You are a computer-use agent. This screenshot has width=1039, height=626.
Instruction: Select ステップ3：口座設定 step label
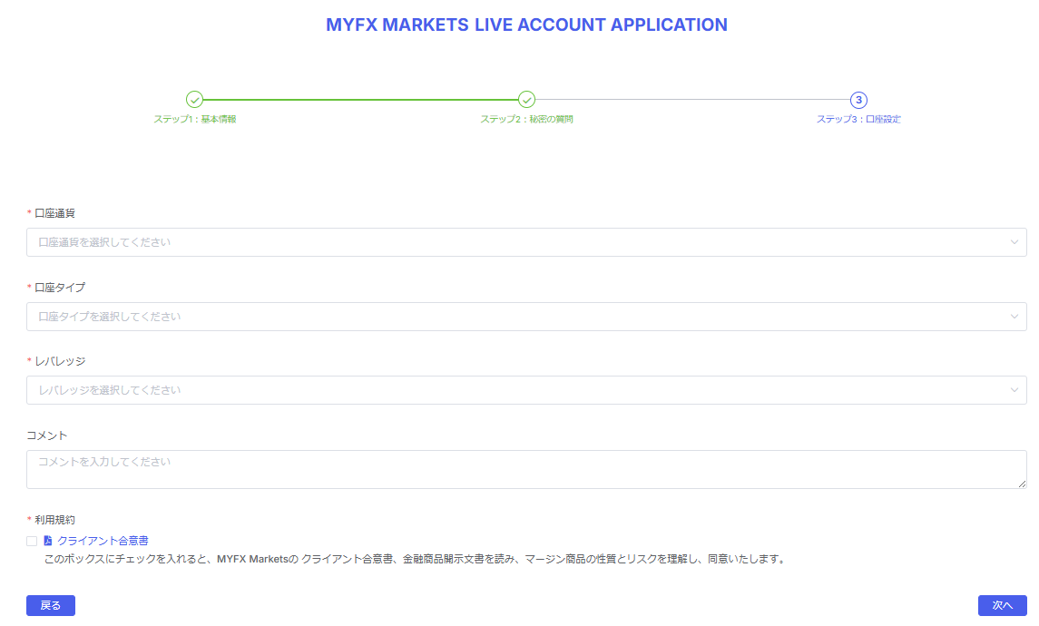click(x=858, y=119)
